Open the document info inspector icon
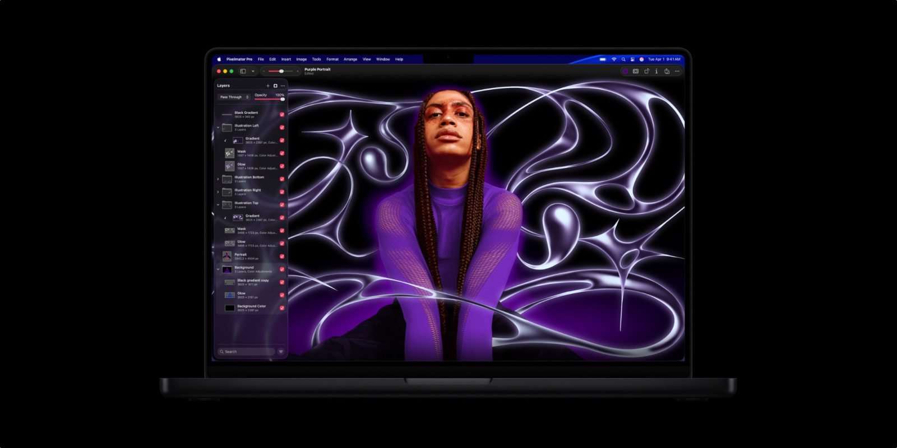897x448 pixels. tap(656, 71)
